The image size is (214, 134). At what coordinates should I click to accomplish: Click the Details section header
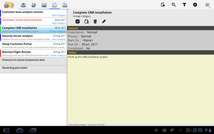(x=141, y=28)
